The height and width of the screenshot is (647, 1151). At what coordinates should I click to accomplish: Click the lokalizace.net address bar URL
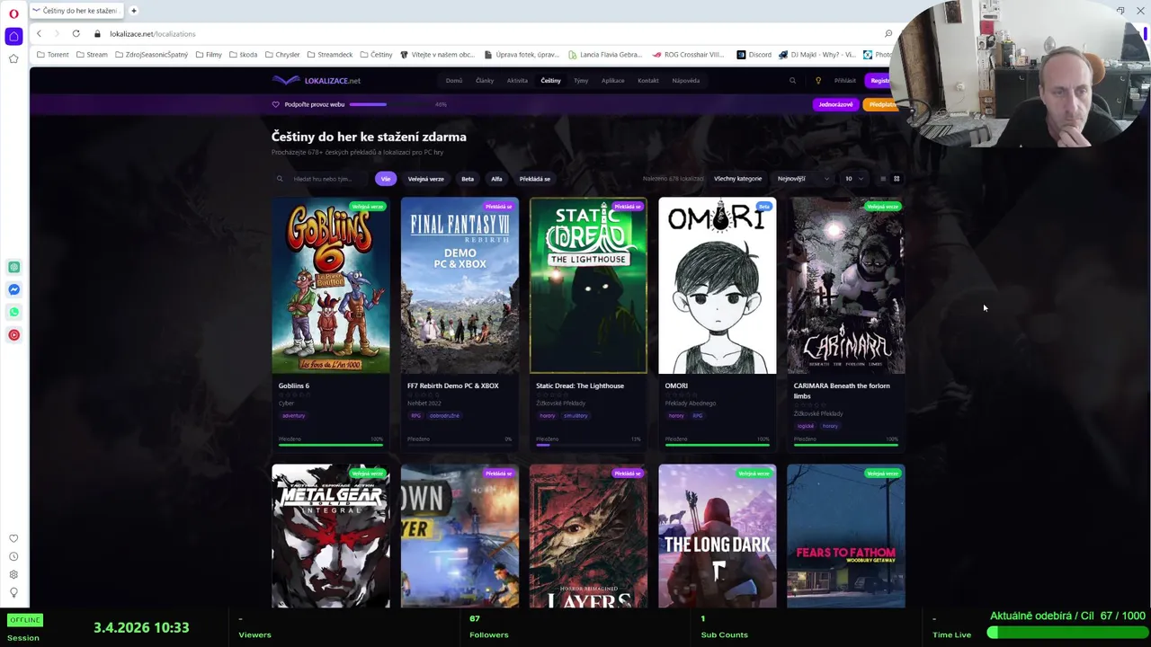tap(153, 34)
